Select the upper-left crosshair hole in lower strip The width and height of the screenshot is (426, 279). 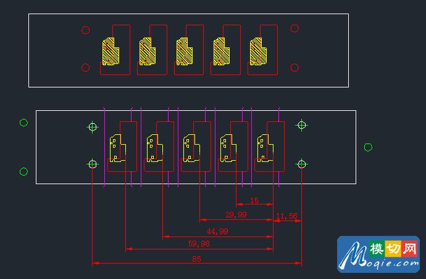[93, 127]
